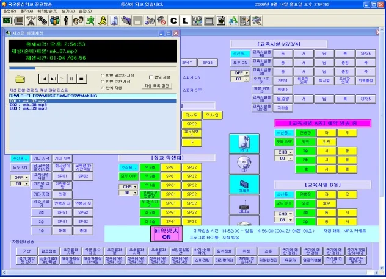Open the 설정(S) menu
386x279 pixels.
point(85,12)
